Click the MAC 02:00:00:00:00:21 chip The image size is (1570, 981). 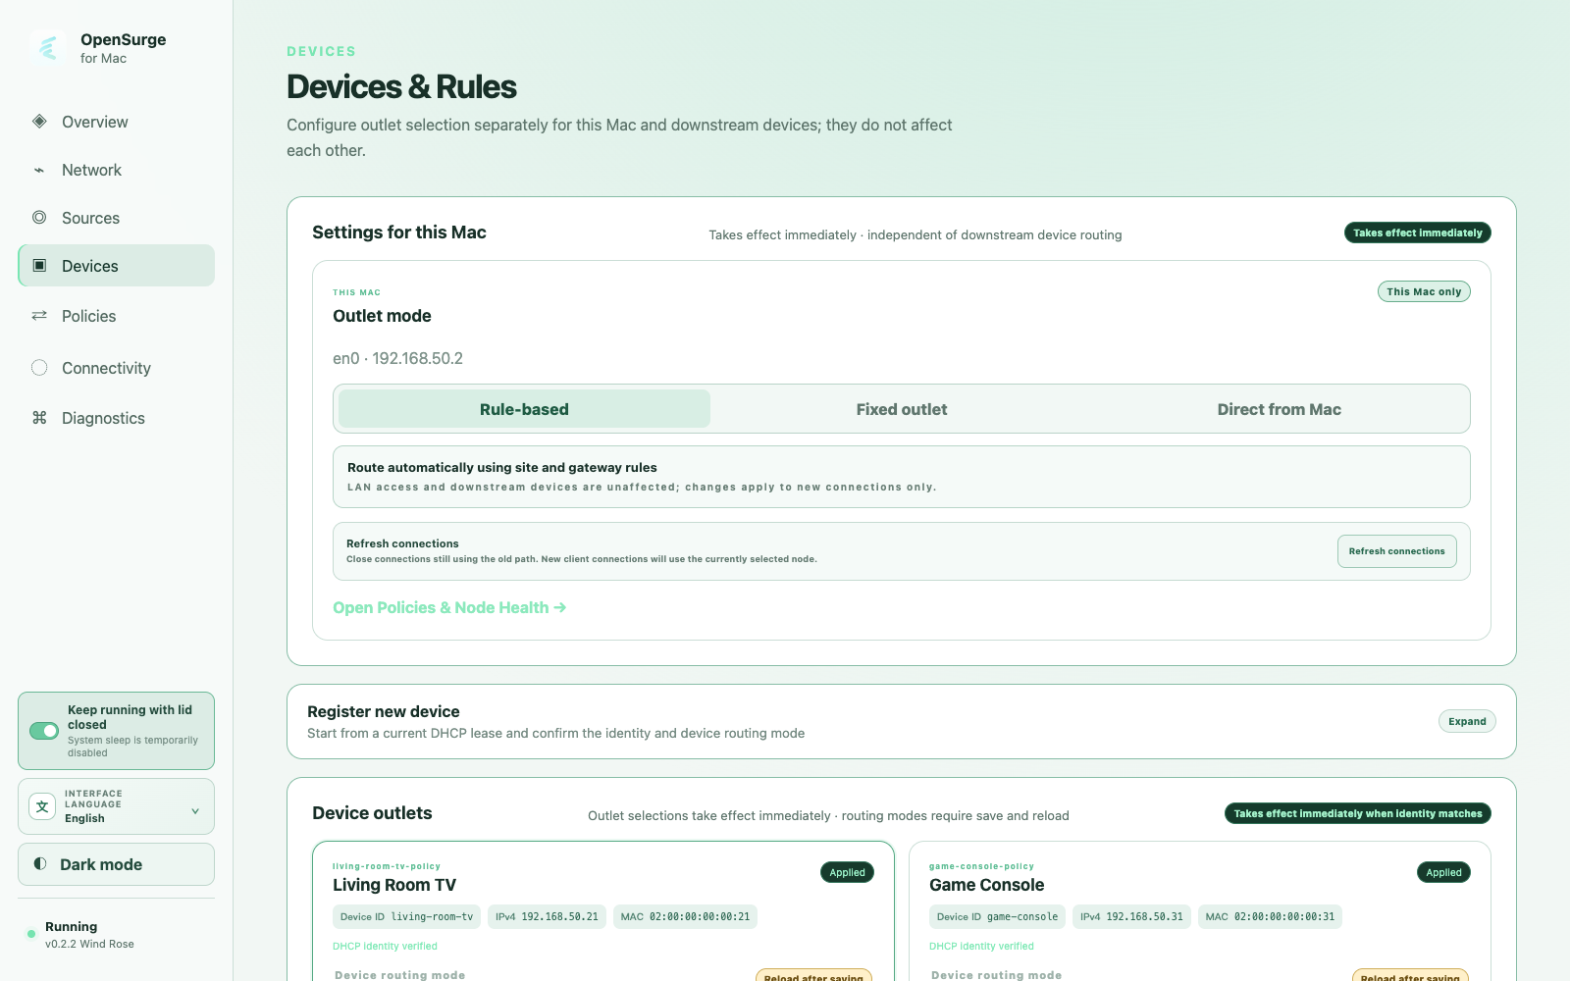pos(685,917)
